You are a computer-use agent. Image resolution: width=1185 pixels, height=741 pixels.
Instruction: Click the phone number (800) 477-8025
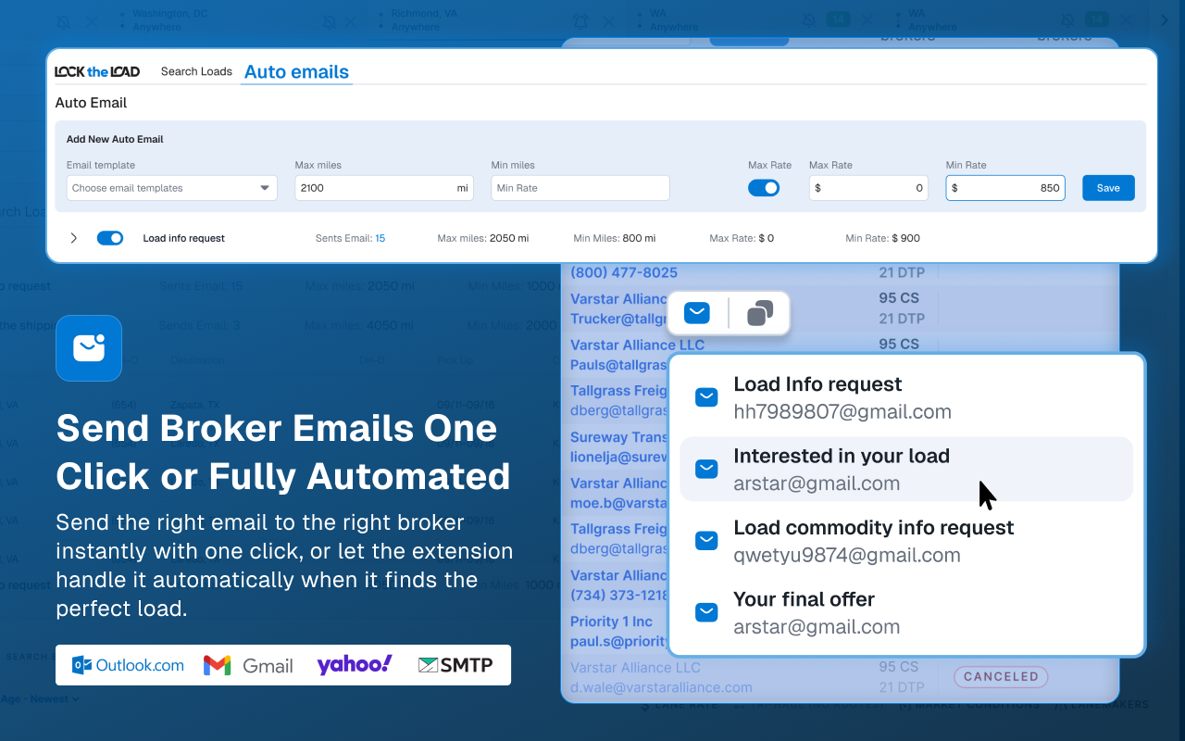point(624,272)
